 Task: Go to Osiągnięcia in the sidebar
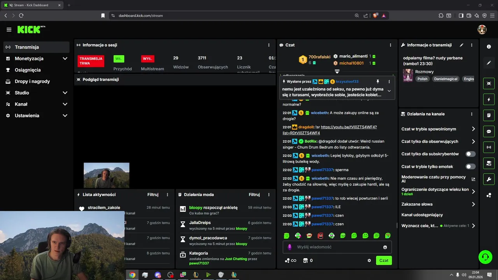(x=37, y=70)
